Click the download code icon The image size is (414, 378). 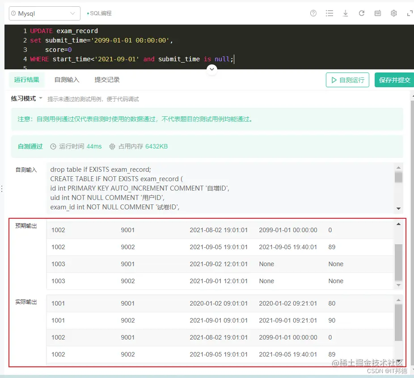click(x=345, y=13)
